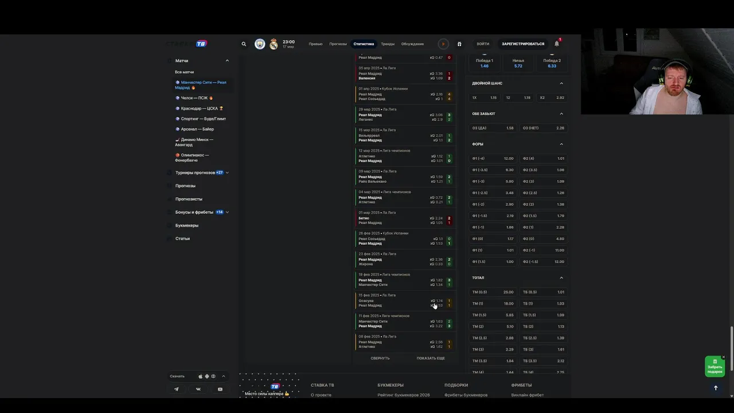Select the Статистика tab
Screen dimensions: 734x413
click(364, 44)
